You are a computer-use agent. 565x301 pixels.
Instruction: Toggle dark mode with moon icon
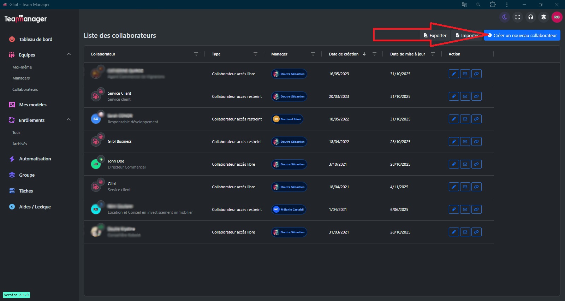505,17
